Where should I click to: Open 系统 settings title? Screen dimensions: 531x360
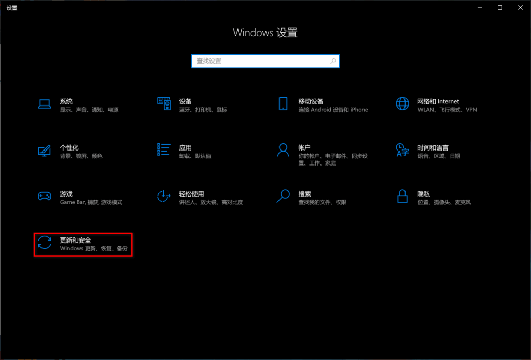[x=66, y=101]
